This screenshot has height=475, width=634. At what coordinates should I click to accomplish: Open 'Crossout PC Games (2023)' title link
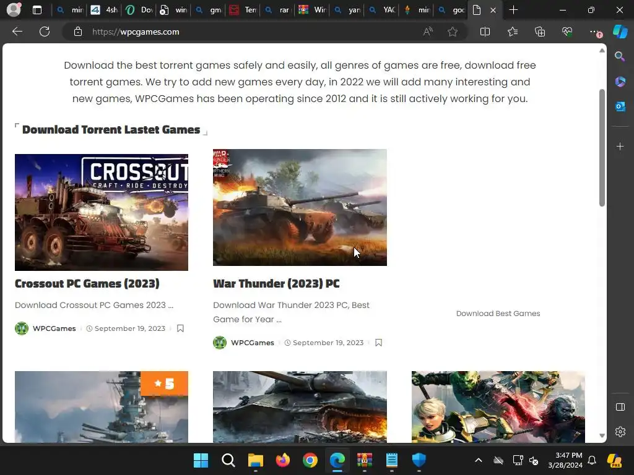(87, 283)
